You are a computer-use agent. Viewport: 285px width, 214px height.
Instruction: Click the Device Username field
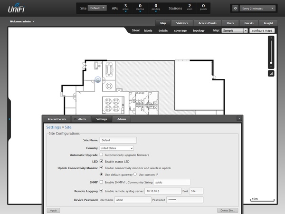pyautogui.click(x=133, y=200)
